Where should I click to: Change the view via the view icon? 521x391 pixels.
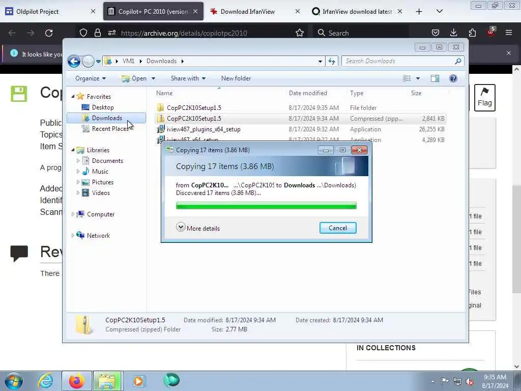point(407,78)
